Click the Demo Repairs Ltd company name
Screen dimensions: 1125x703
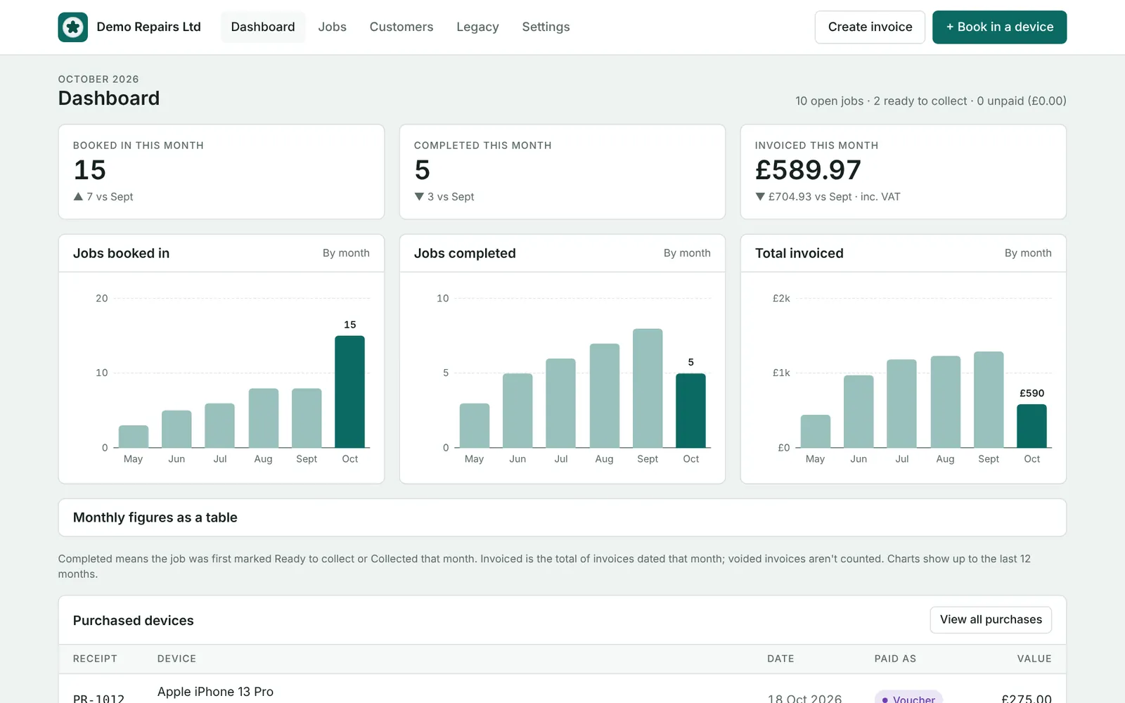click(x=148, y=27)
